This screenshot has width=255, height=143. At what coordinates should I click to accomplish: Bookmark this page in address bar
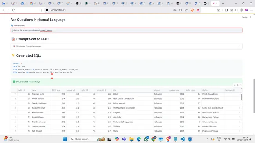41,10
